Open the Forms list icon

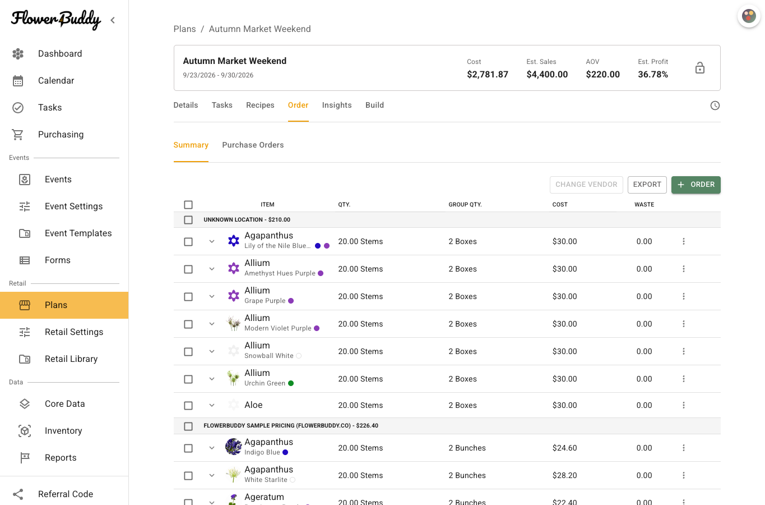point(25,260)
